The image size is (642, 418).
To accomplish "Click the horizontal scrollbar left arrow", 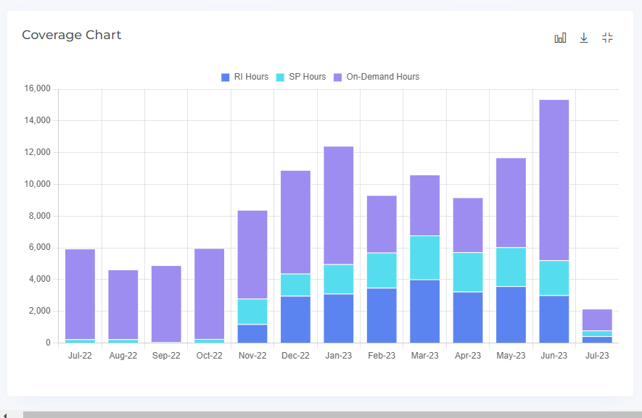I will click(x=6, y=415).
